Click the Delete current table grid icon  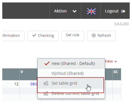(46, 93)
